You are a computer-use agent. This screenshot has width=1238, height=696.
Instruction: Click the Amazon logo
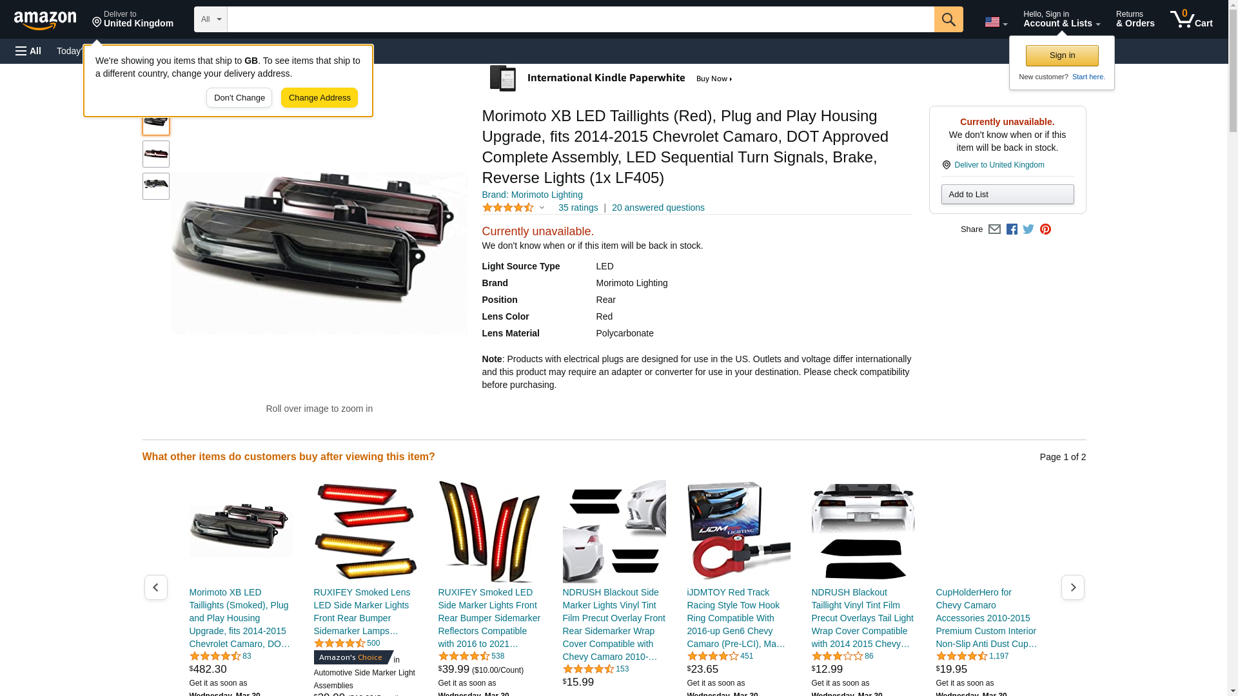coord(45,20)
